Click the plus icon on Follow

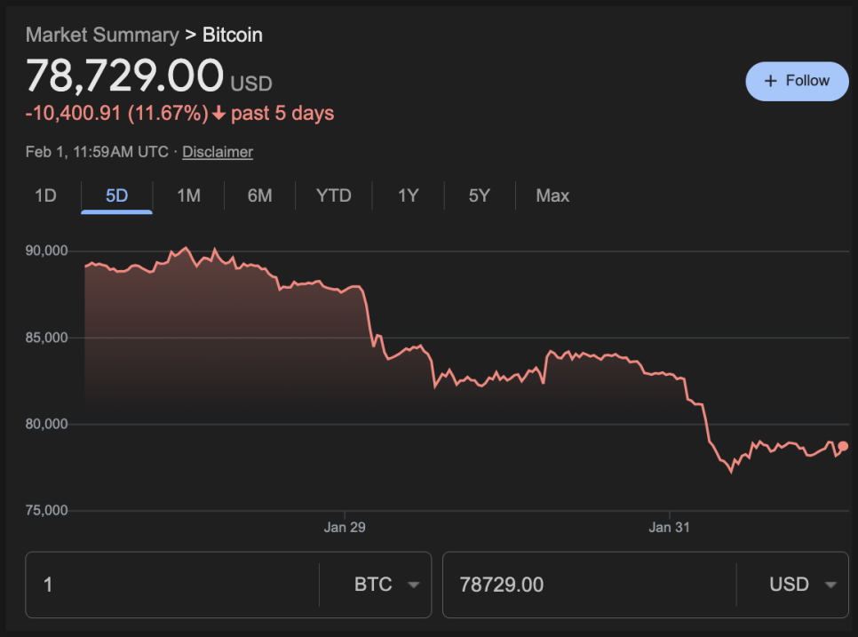(770, 81)
